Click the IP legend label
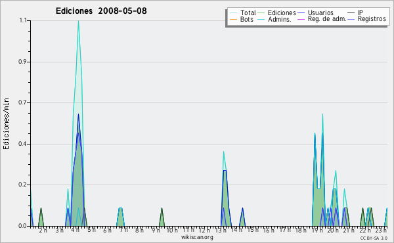This screenshot has width=394, height=243. pos(361,12)
